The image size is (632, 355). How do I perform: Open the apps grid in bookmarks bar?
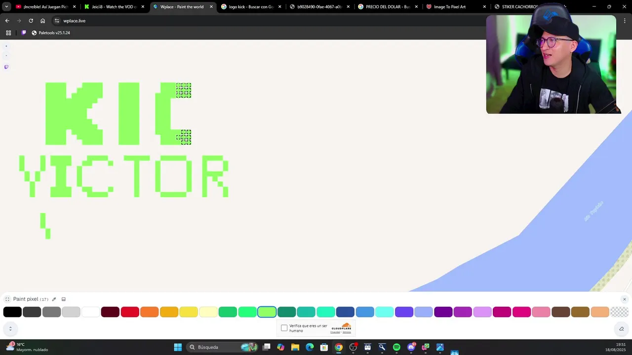(x=8, y=33)
